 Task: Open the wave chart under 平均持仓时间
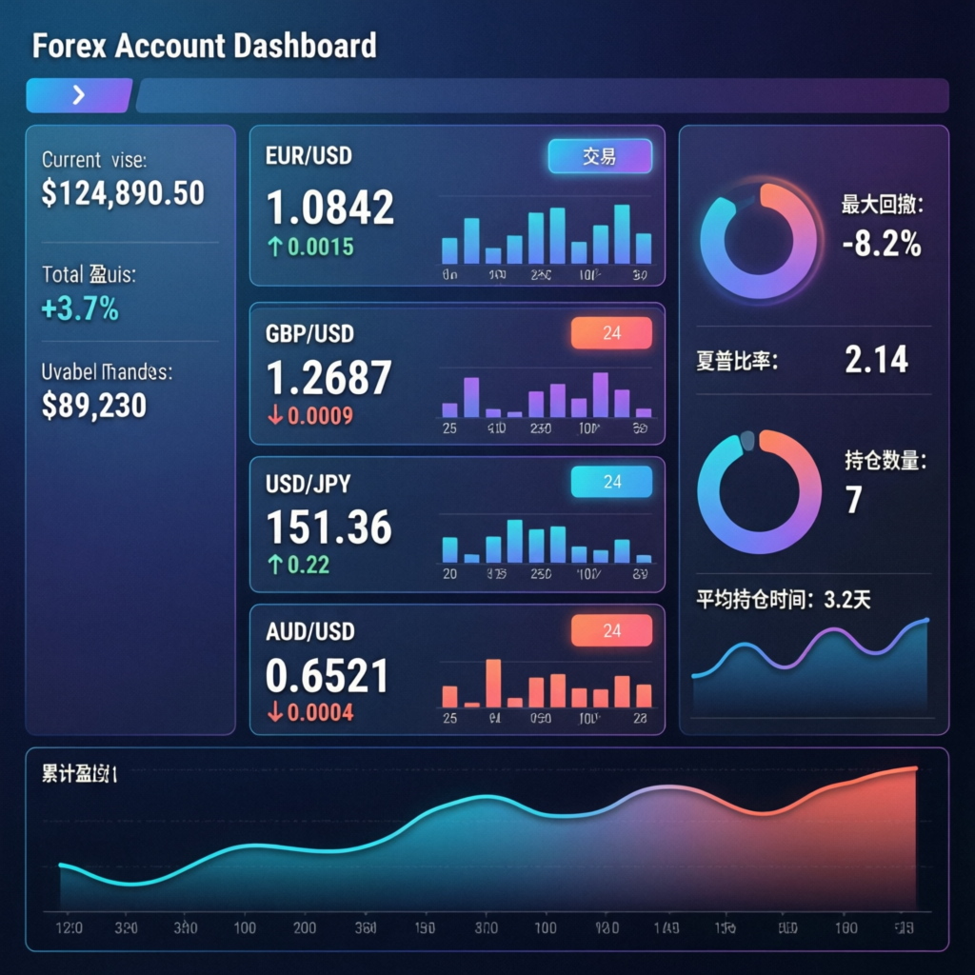tap(810, 667)
